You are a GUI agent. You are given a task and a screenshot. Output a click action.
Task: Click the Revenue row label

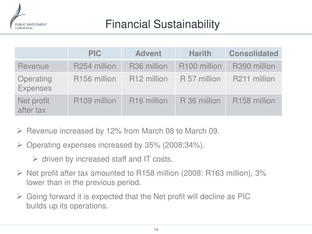[33, 66]
